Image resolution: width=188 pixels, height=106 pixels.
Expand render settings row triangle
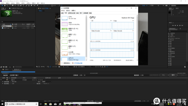click(x=3, y=82)
